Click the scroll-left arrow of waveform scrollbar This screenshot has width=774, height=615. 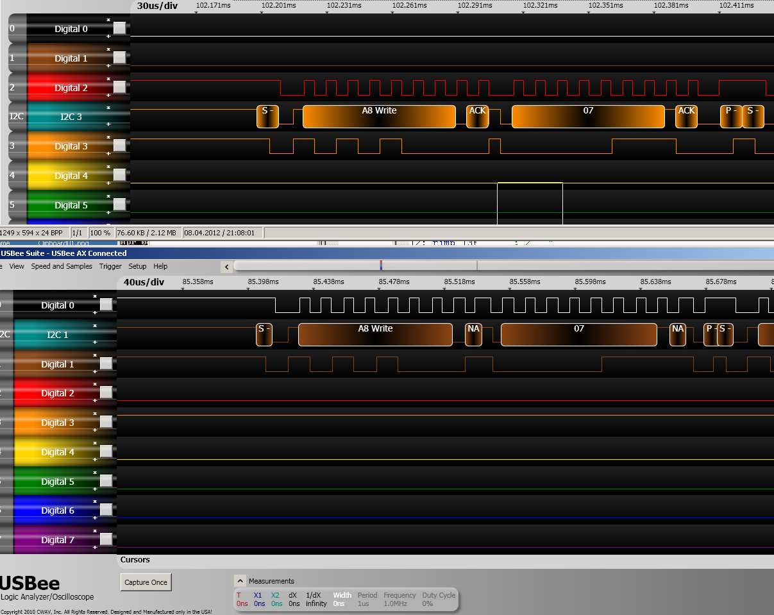pos(226,267)
